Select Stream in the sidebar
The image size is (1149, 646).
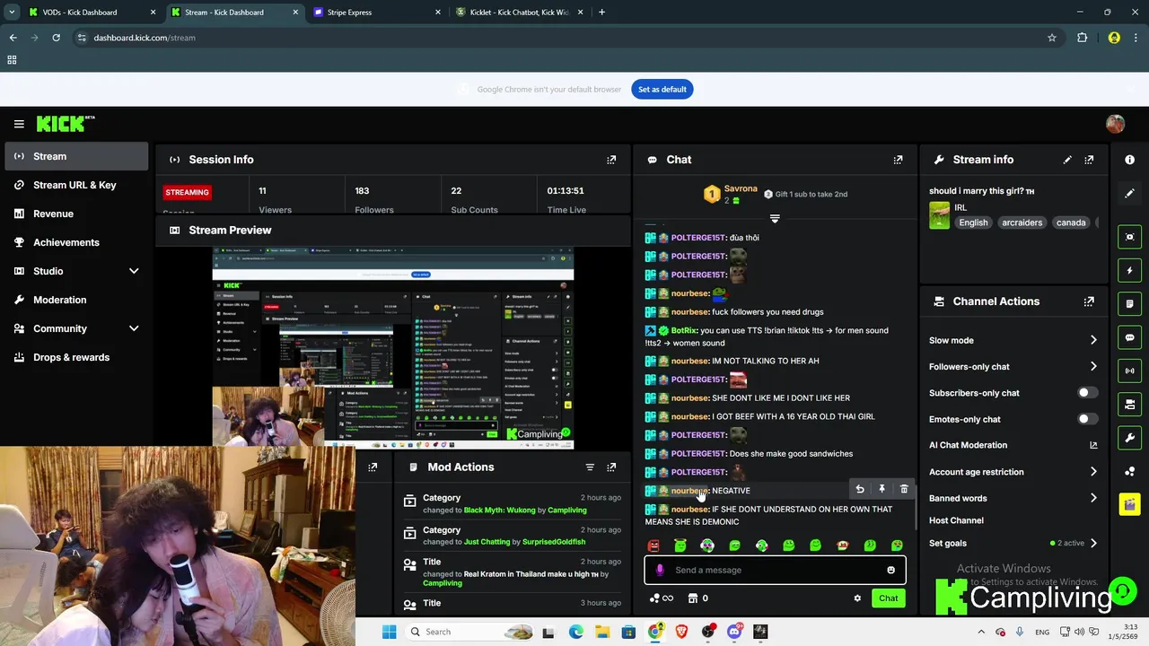pos(76,156)
